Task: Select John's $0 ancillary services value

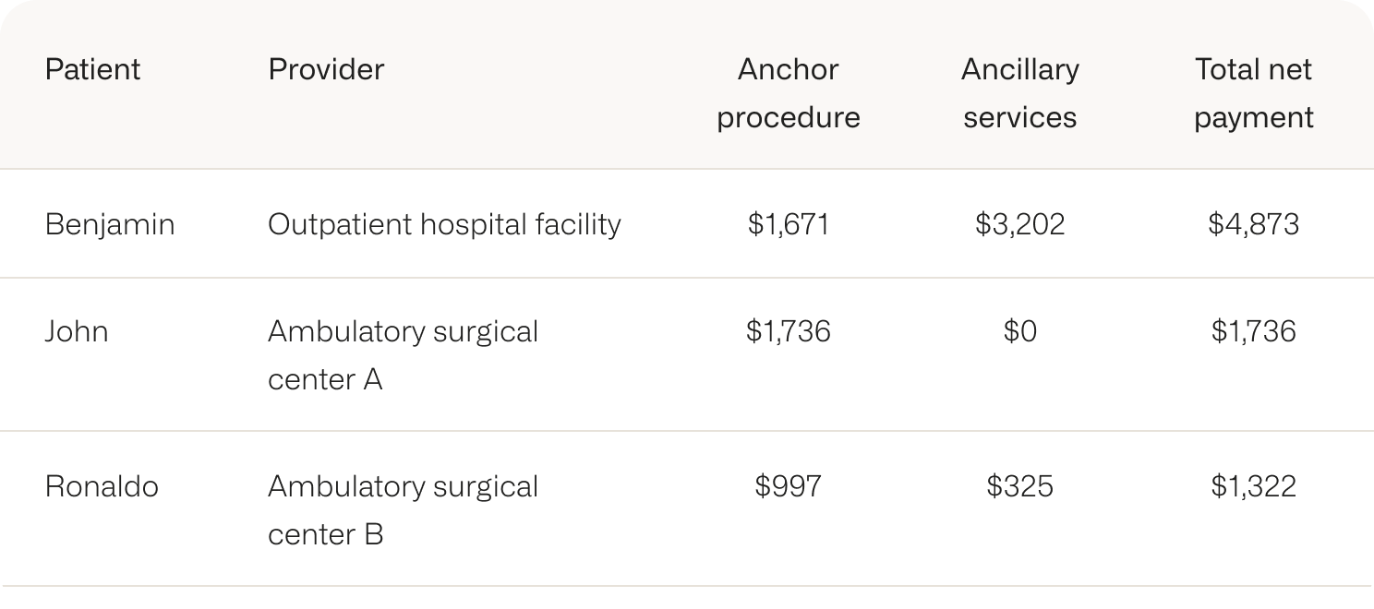Action: [x=1020, y=331]
